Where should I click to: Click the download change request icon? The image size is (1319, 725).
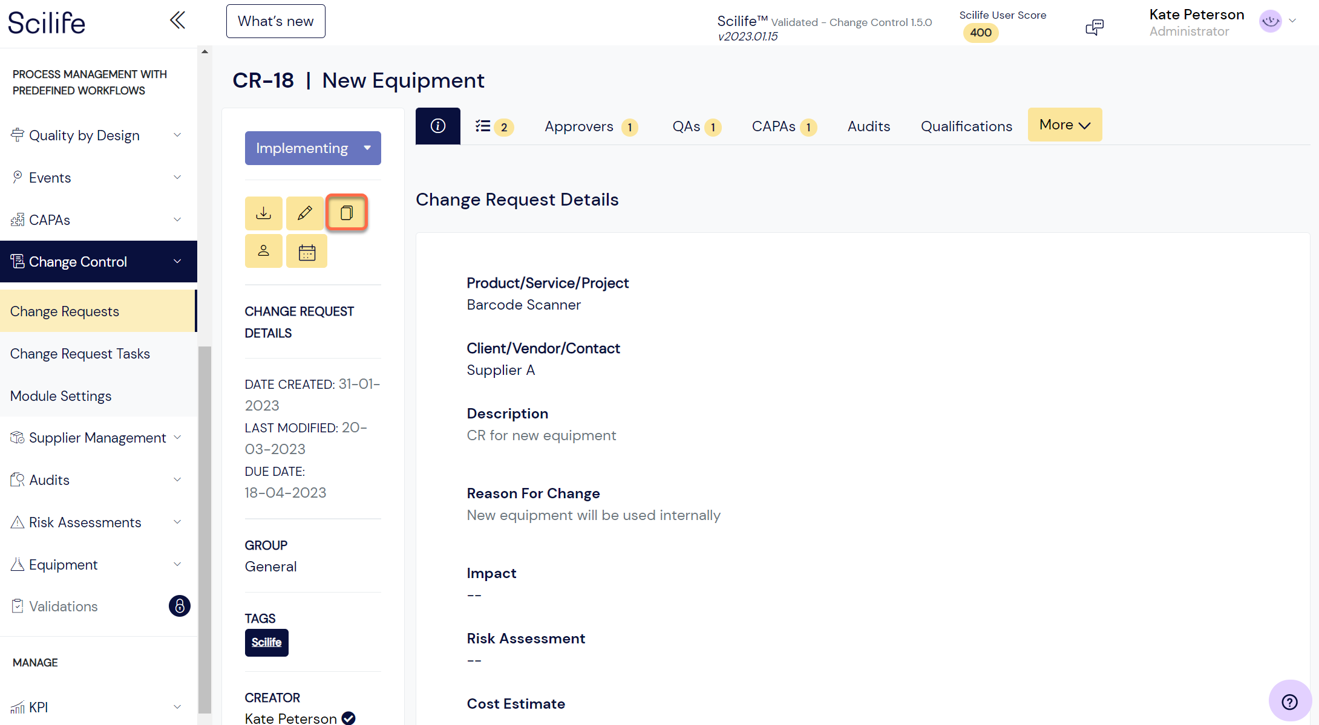point(263,213)
